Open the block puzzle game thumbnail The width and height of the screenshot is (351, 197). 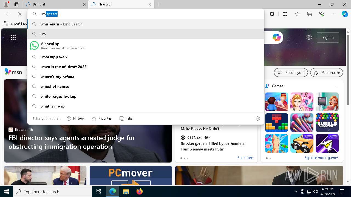(x=277, y=123)
